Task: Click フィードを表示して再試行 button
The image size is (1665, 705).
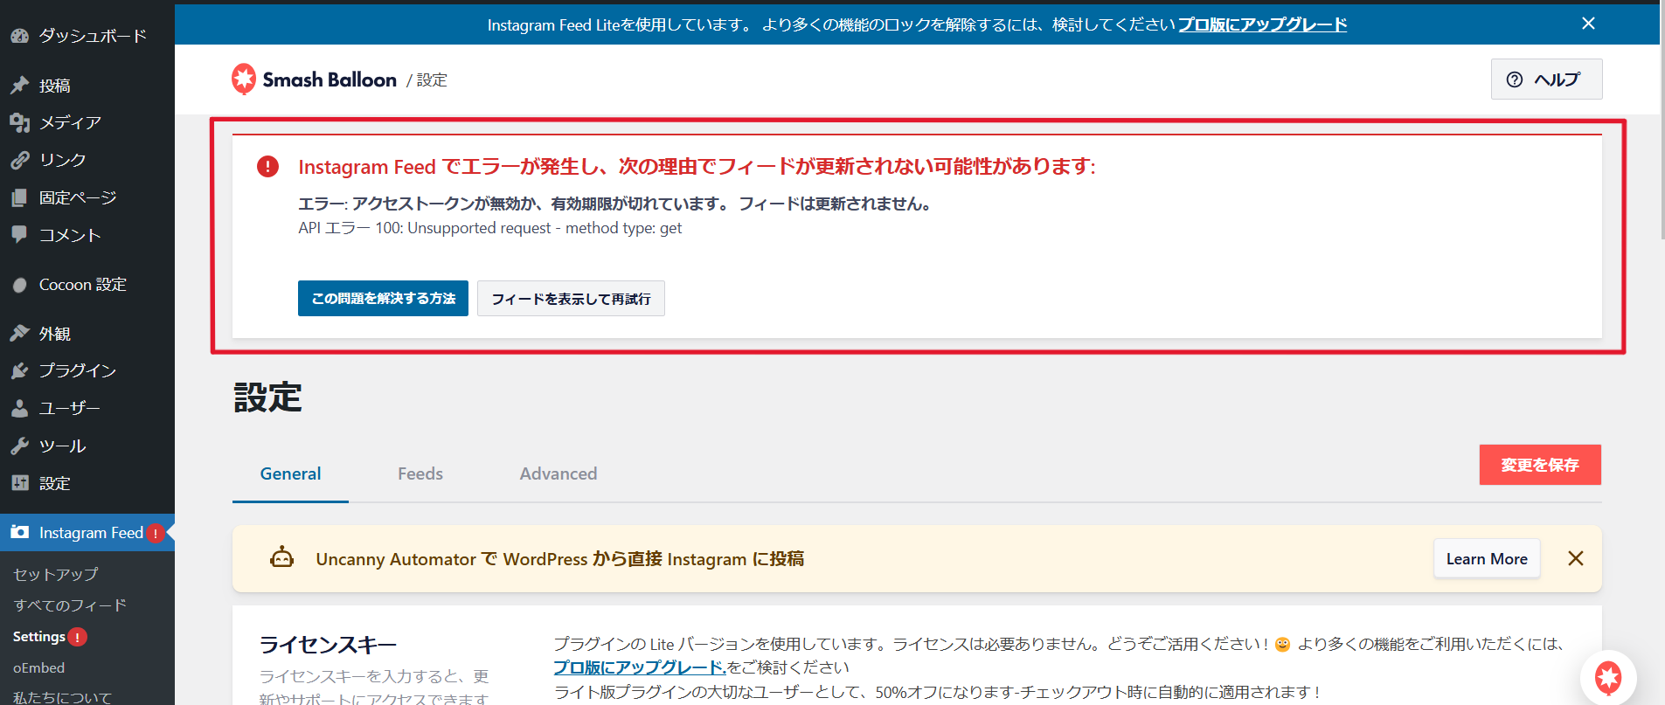Action: (571, 299)
